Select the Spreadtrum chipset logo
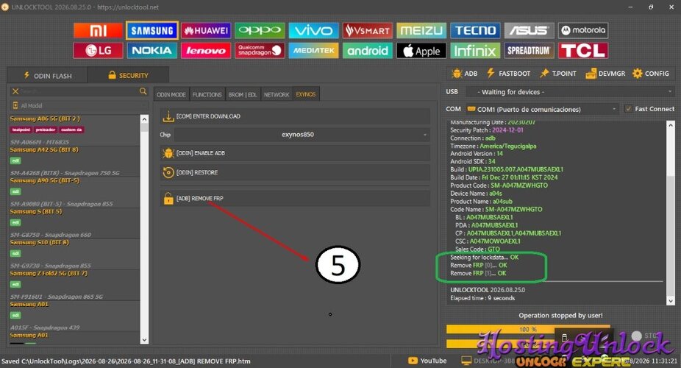This screenshot has height=368, width=681. 529,50
